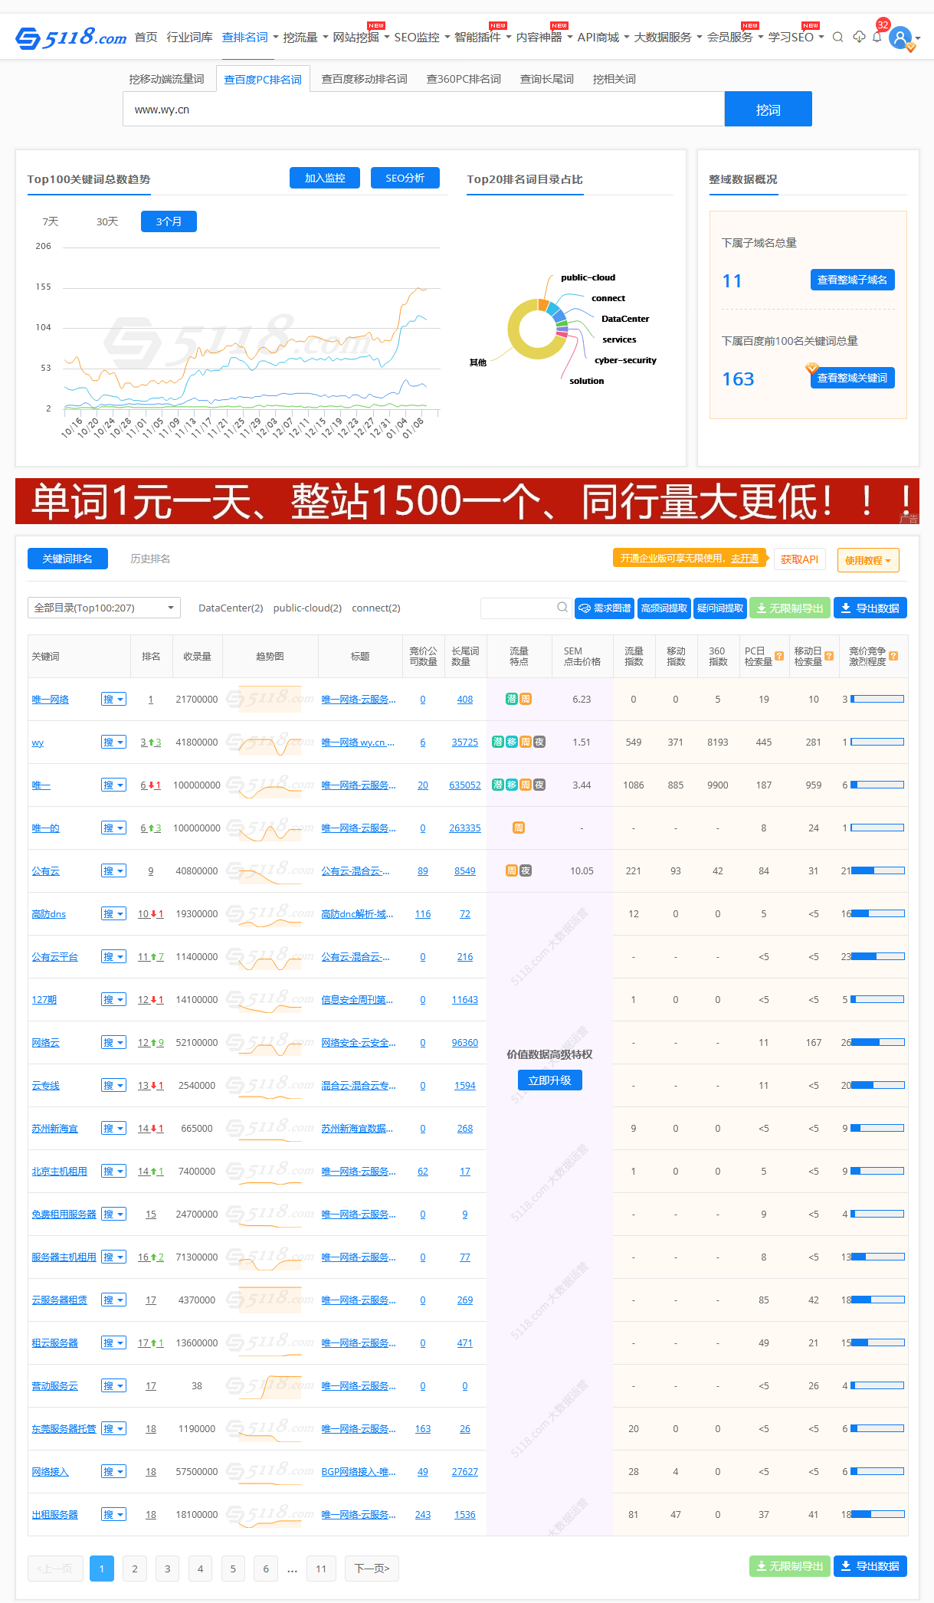
Task: Click the www.wy.cn domain input field
Action: [423, 109]
